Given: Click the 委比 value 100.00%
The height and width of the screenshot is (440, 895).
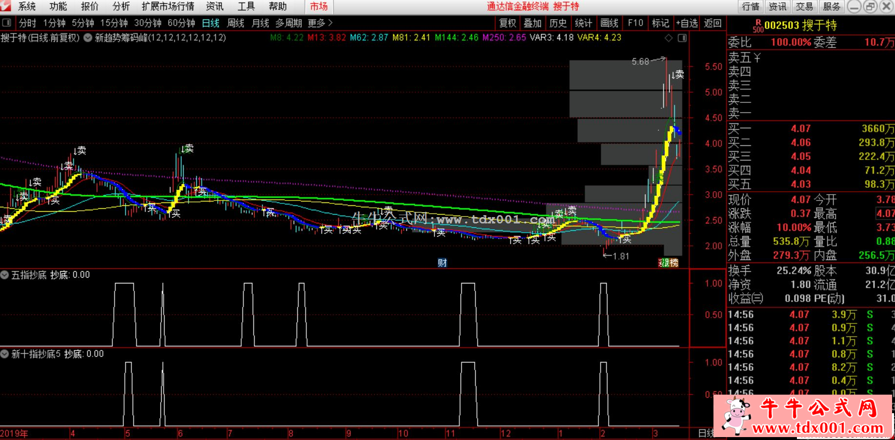Looking at the screenshot, I should click(x=791, y=42).
